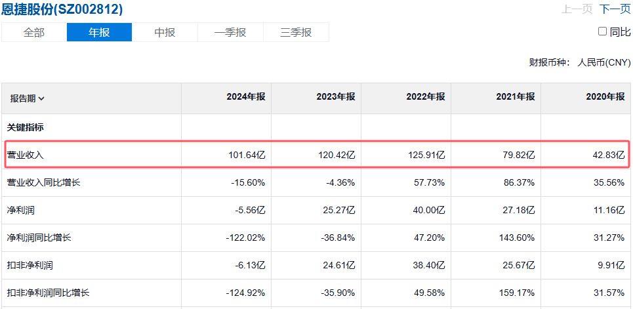
Task: Select value 24.61亿
Action: point(339,266)
